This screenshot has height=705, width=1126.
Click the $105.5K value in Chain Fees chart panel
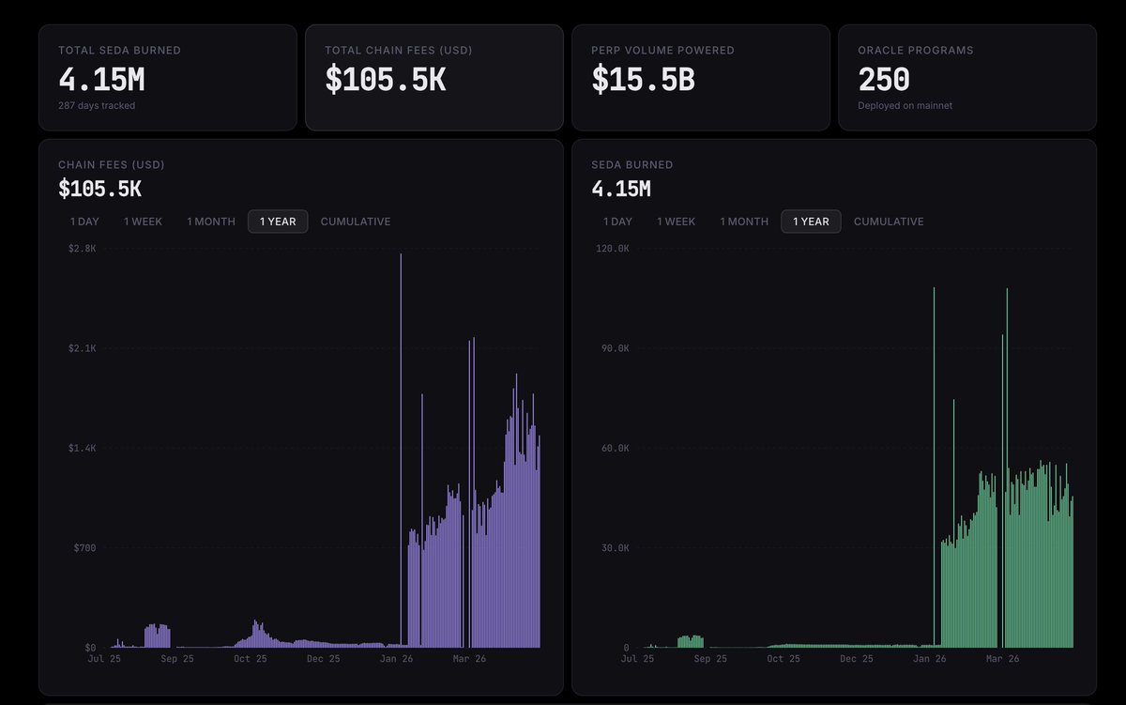[x=99, y=189]
